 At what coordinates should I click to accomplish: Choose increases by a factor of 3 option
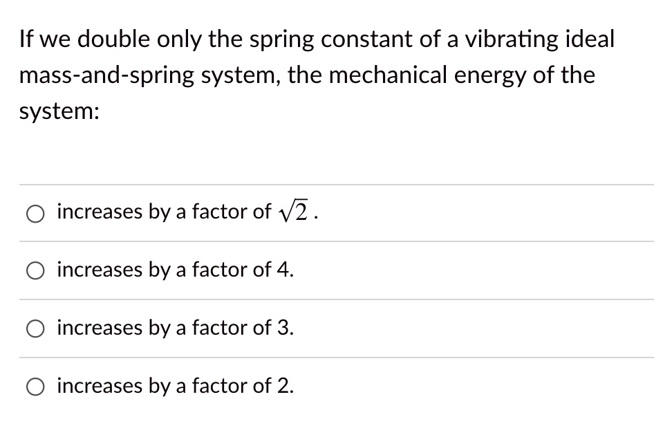click(35, 330)
